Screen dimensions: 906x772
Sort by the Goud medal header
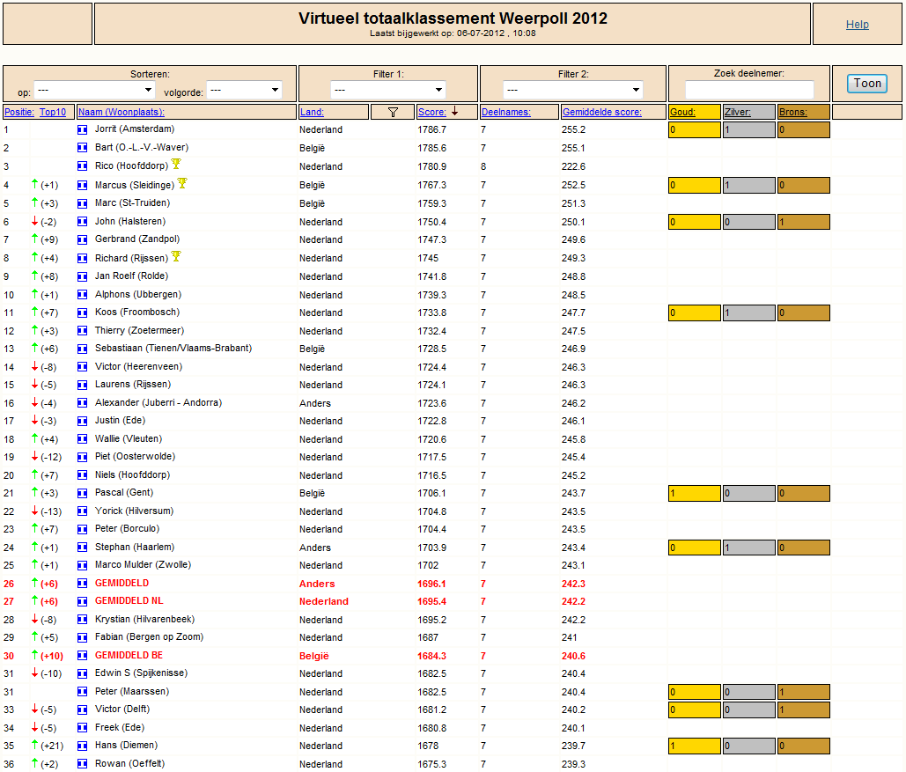pos(682,112)
